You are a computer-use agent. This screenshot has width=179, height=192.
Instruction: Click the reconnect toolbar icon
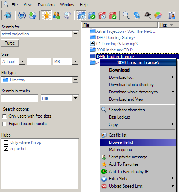pos(22,15)
